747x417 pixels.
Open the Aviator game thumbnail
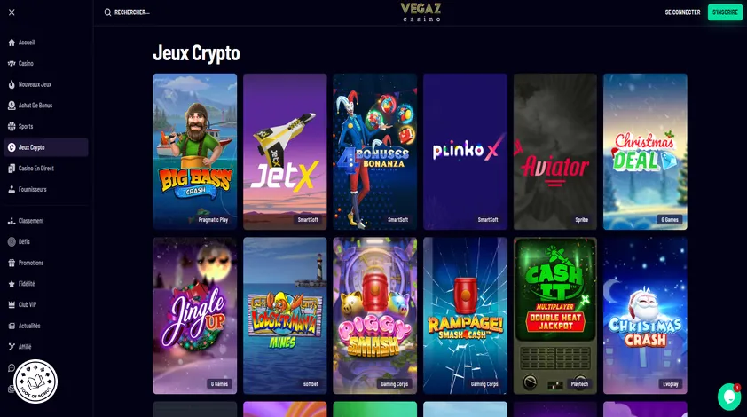tap(555, 152)
